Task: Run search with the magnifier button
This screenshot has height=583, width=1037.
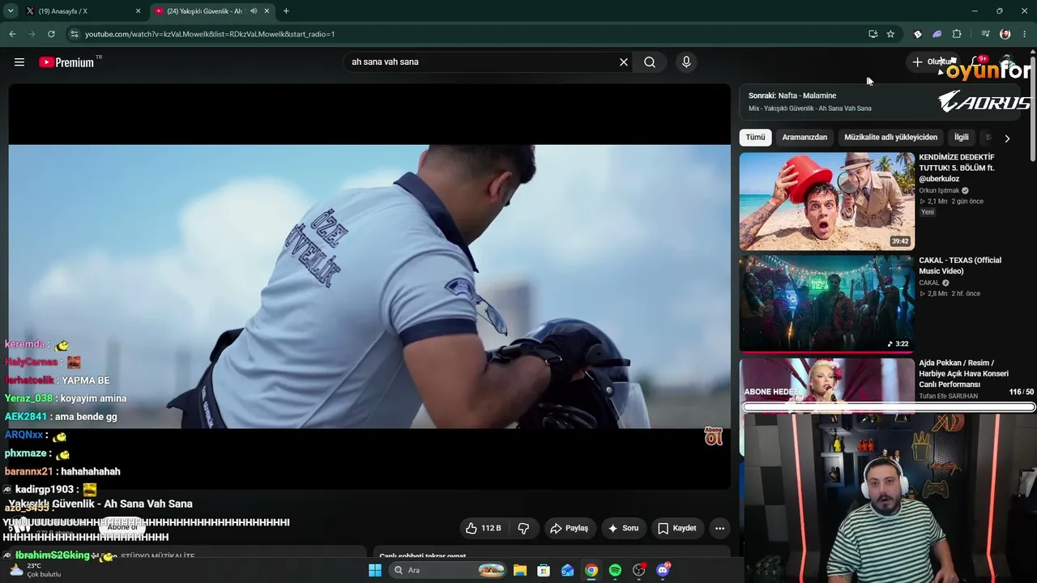Action: (650, 62)
